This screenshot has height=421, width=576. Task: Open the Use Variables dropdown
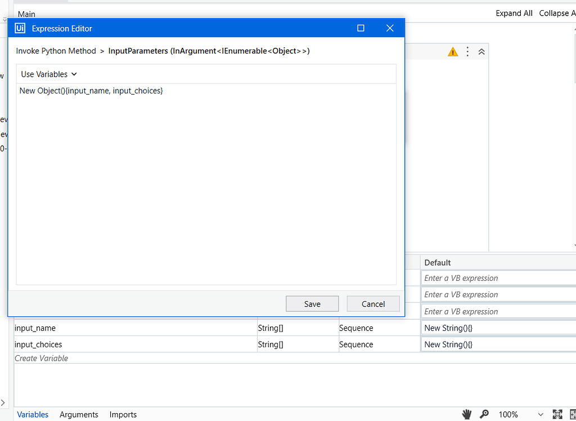pyautogui.click(x=48, y=74)
